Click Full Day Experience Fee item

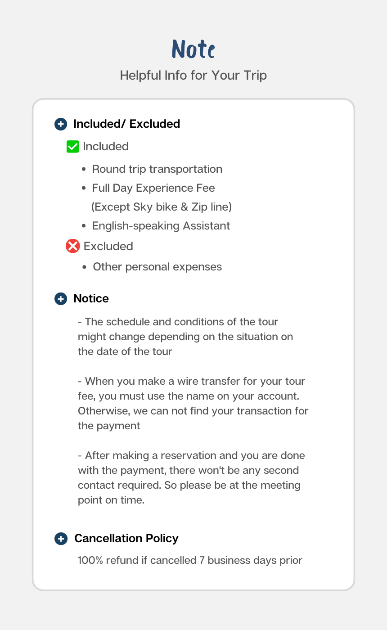click(x=153, y=188)
